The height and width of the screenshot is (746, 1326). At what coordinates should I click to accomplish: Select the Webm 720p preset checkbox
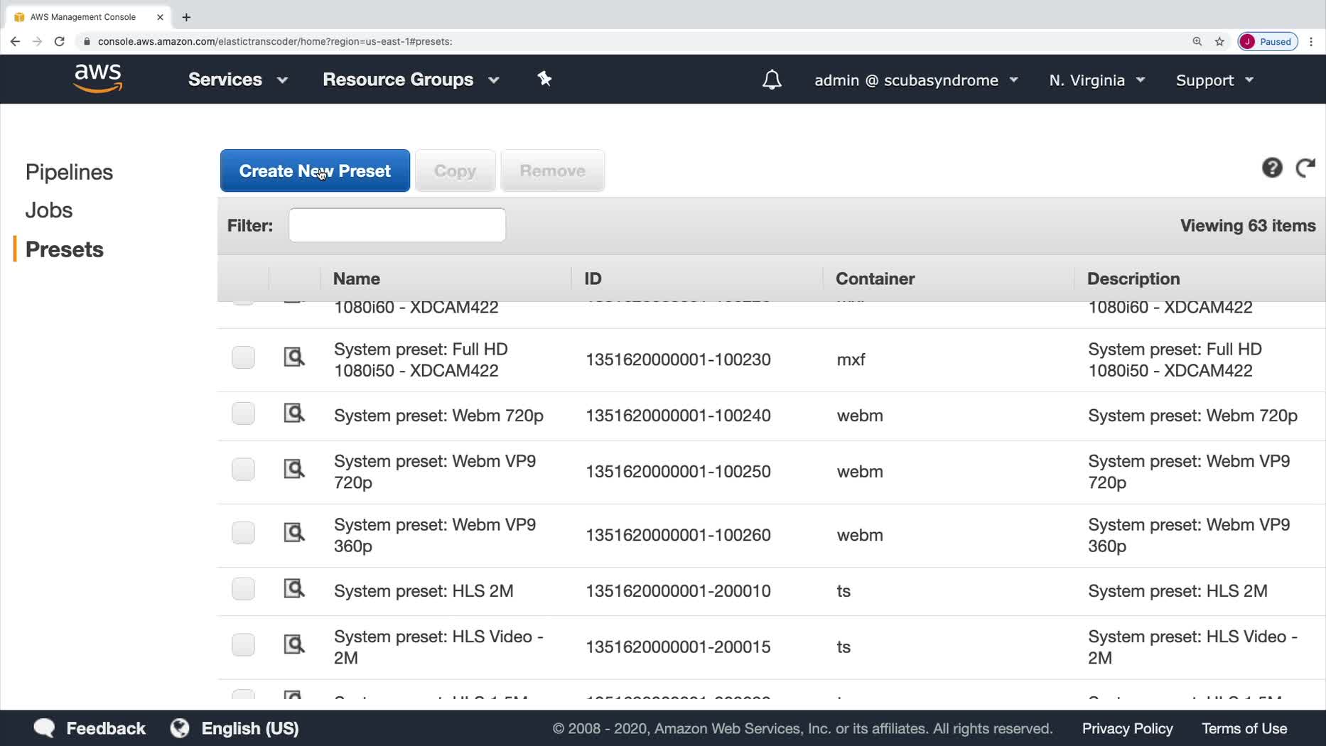click(243, 413)
